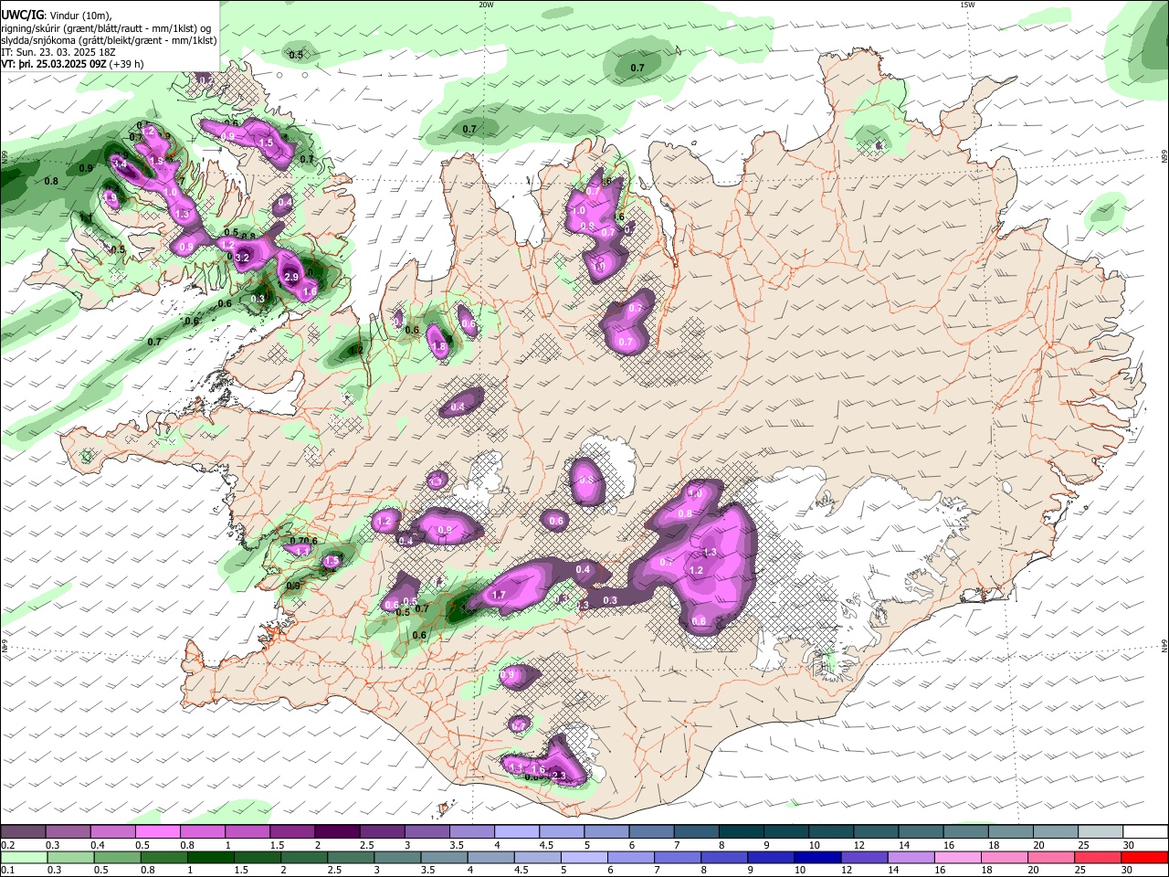1169x877 pixels.
Task: Click the '2.3' snowfall value label
Action: point(560,777)
